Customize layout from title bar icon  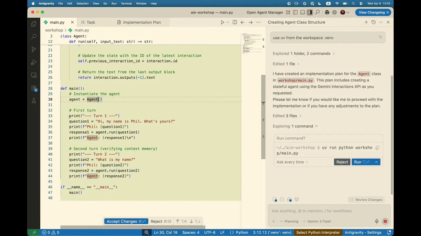[x=288, y=12]
